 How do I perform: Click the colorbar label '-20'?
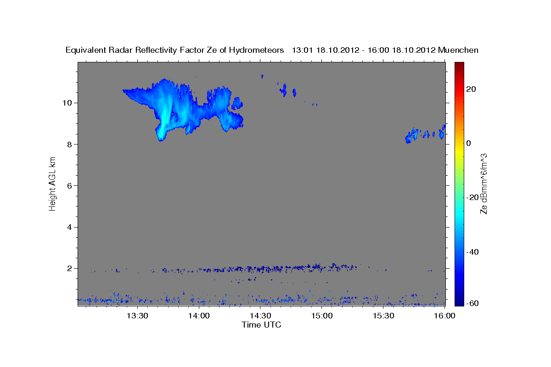(x=472, y=197)
